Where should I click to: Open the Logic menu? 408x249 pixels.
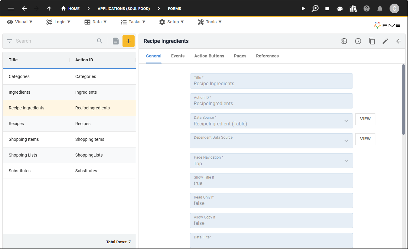point(58,22)
